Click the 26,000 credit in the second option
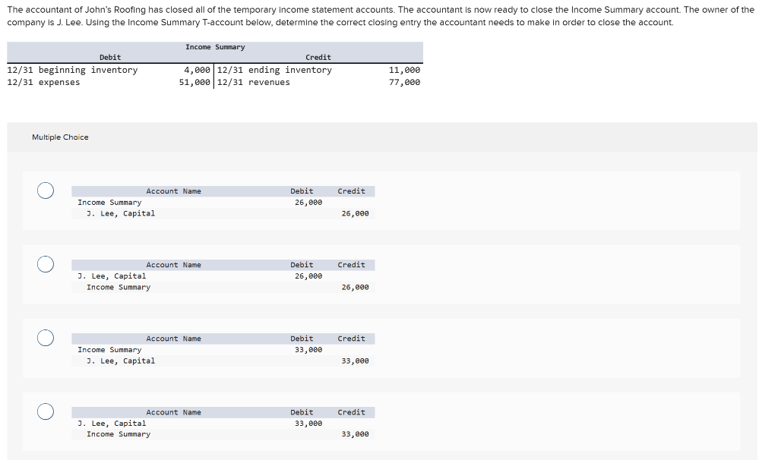778x460 pixels. click(x=356, y=288)
